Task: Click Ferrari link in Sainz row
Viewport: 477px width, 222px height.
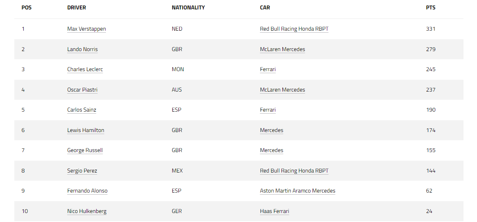Action: [x=268, y=110]
